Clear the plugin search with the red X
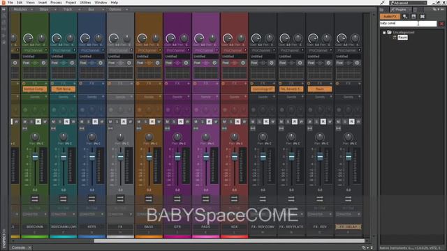The image size is (447, 251). (x=441, y=24)
